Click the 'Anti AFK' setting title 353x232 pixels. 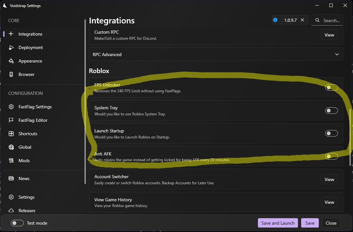103,154
